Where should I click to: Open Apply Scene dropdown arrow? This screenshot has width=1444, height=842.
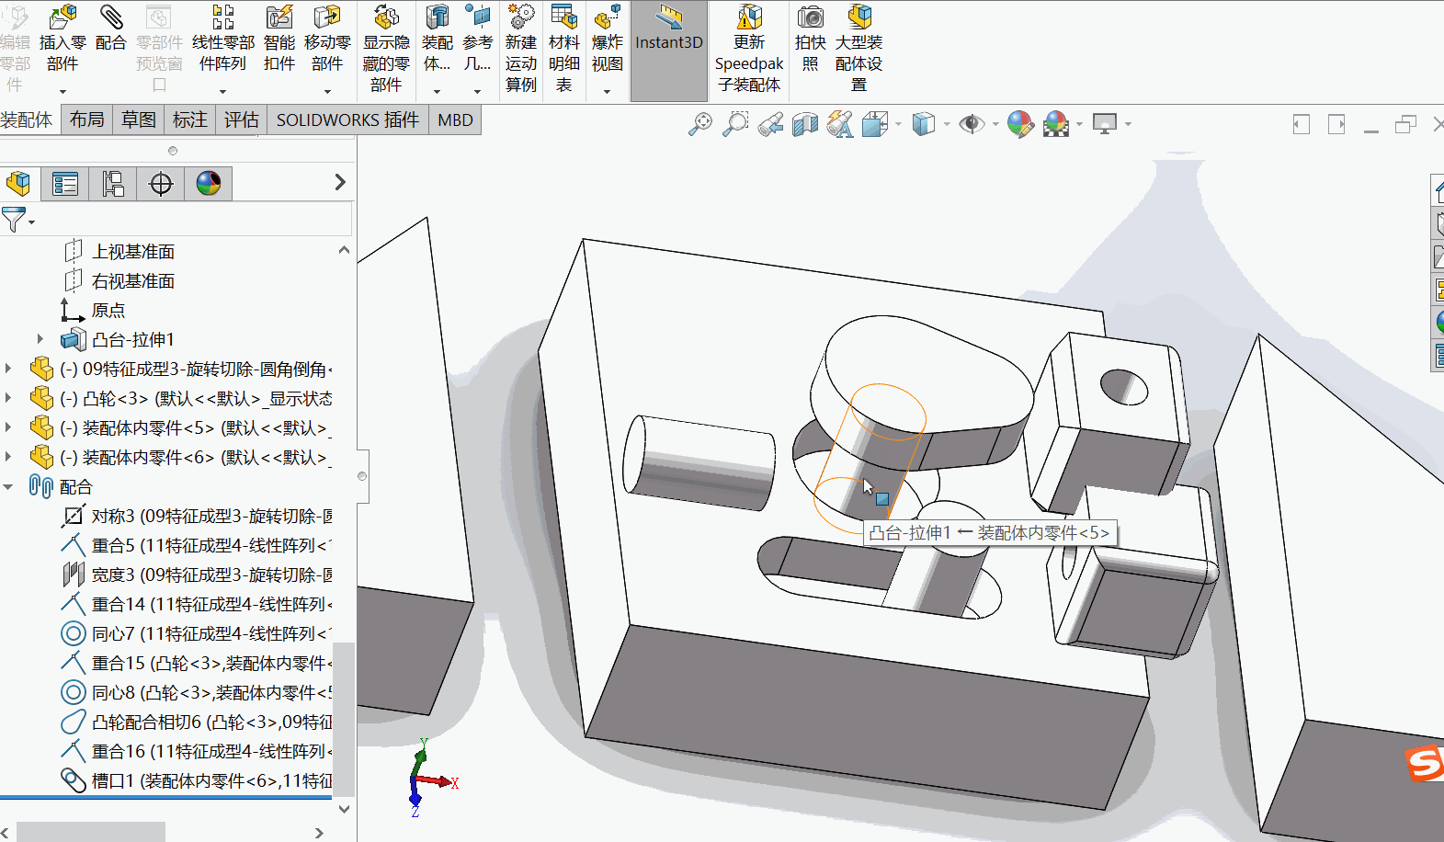coord(1079,124)
